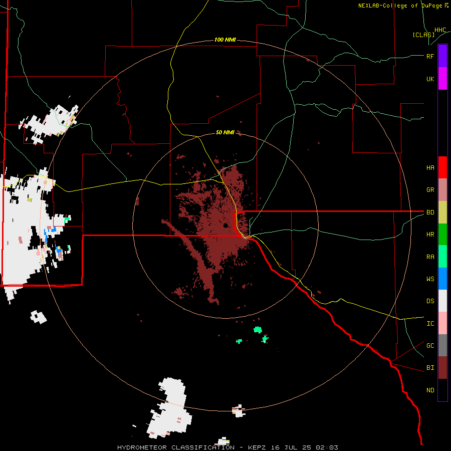Image resolution: width=451 pixels, height=451 pixels.
Task: Click the ND black legend swatch
Action: pos(442,390)
